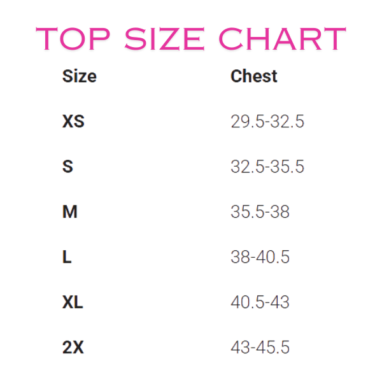Select the 38-40.5 chest measurement
The width and height of the screenshot is (382, 382).
[260, 257]
